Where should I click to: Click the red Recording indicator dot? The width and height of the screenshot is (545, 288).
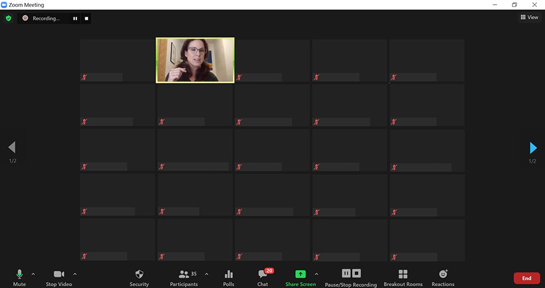click(x=25, y=18)
